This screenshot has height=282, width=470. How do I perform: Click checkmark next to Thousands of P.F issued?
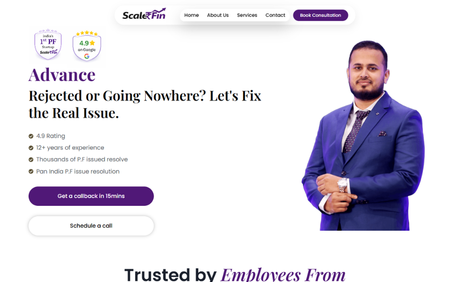pyautogui.click(x=31, y=159)
